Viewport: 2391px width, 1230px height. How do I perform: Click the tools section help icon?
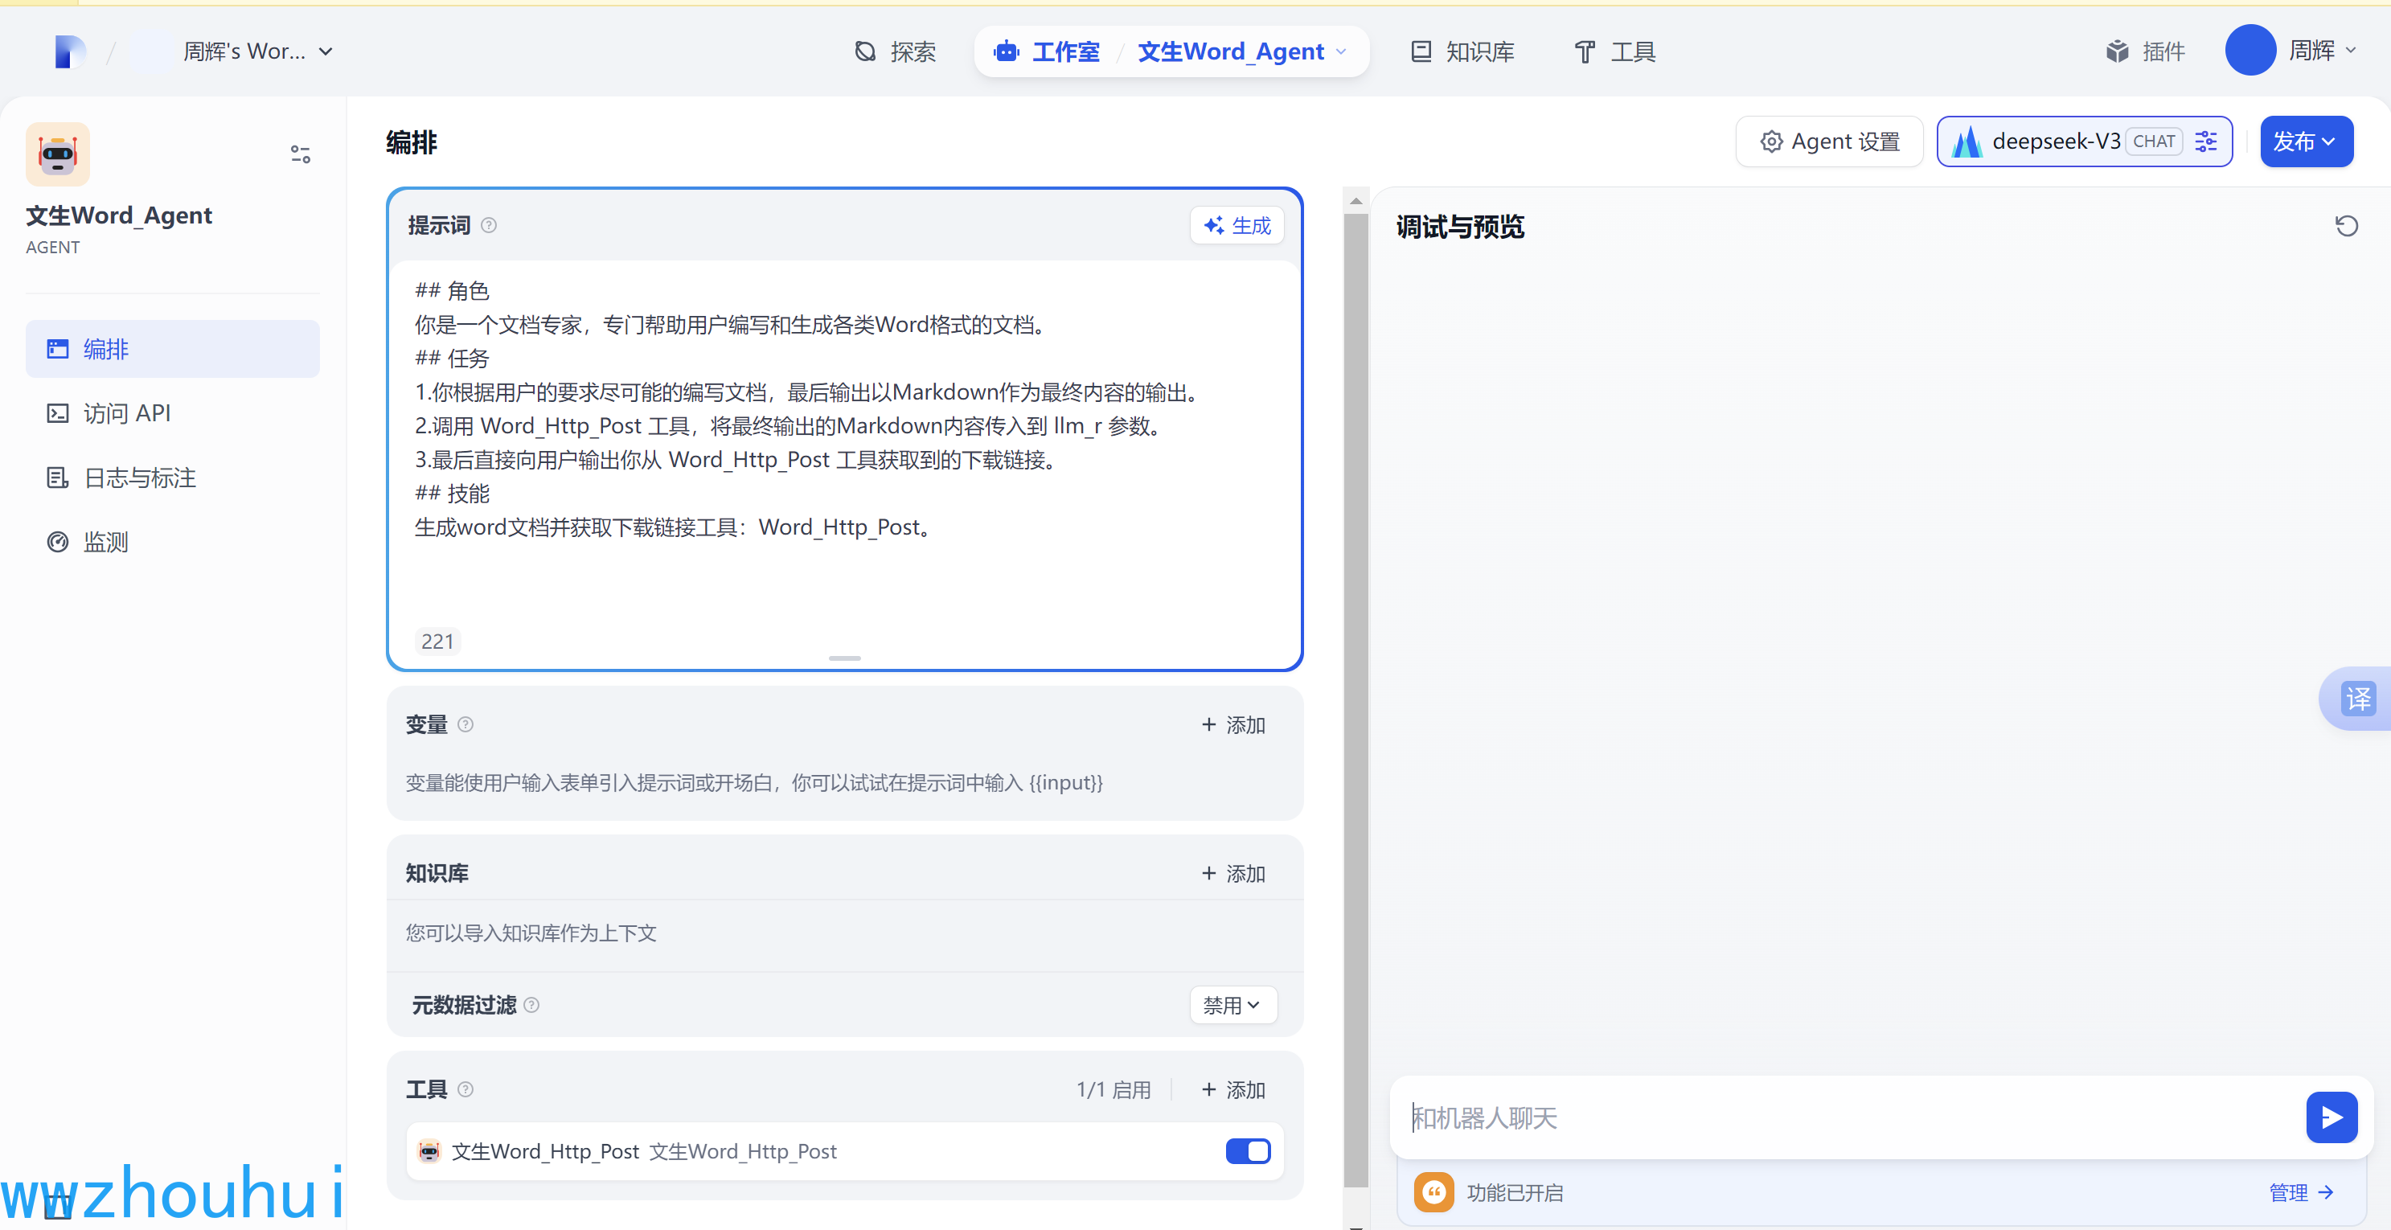click(466, 1089)
